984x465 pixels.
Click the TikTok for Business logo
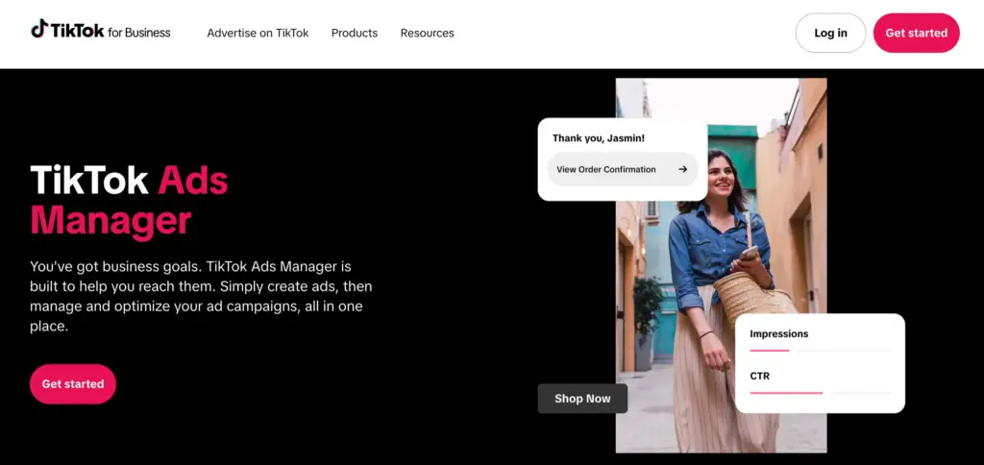[100, 32]
